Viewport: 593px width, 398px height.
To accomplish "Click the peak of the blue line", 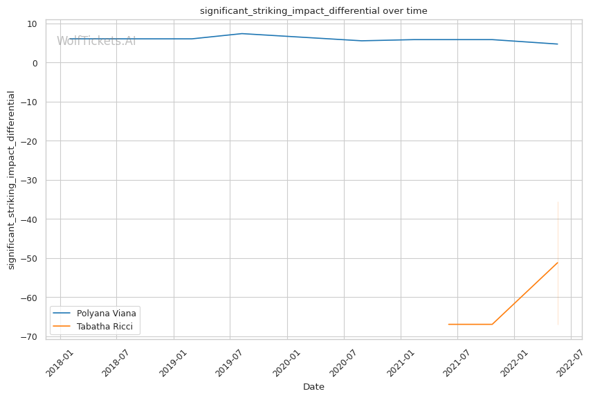I will [241, 33].
